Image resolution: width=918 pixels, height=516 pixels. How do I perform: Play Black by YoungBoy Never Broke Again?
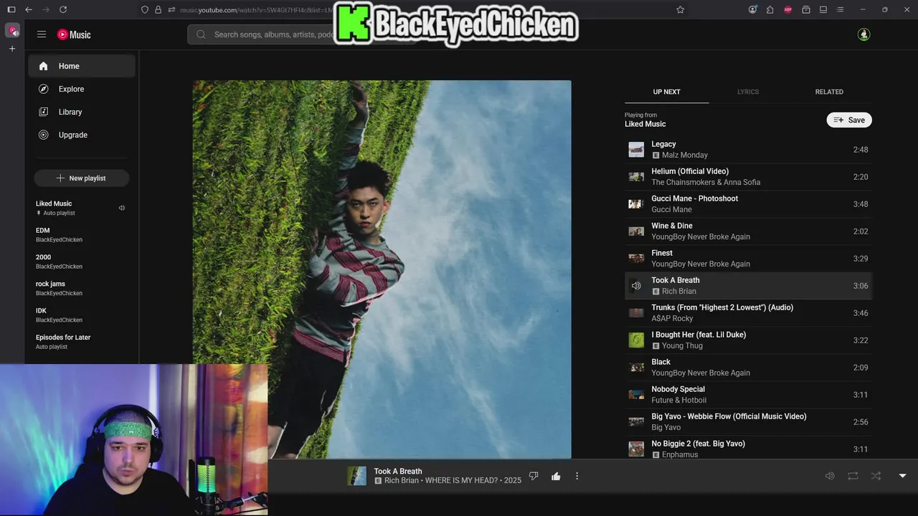click(748, 368)
